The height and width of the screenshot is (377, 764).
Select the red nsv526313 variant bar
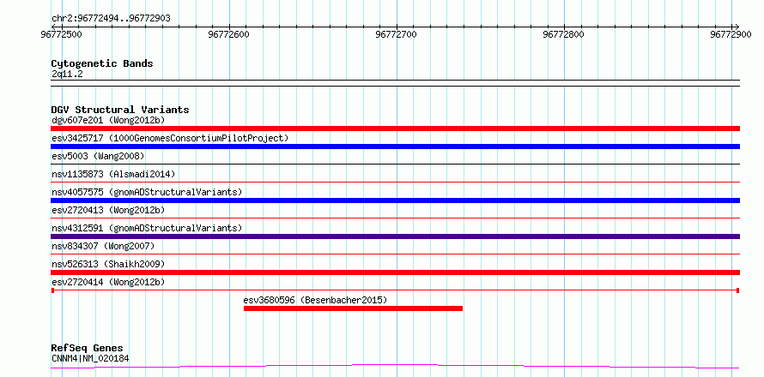tap(395, 272)
